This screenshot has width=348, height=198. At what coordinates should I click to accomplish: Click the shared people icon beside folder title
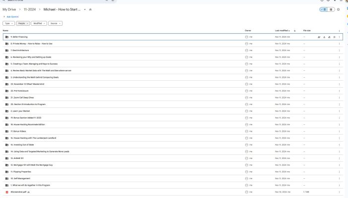point(90,9)
